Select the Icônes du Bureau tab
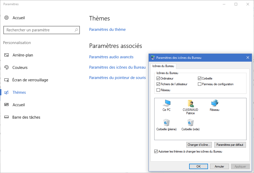 pyautogui.click(x=163, y=66)
